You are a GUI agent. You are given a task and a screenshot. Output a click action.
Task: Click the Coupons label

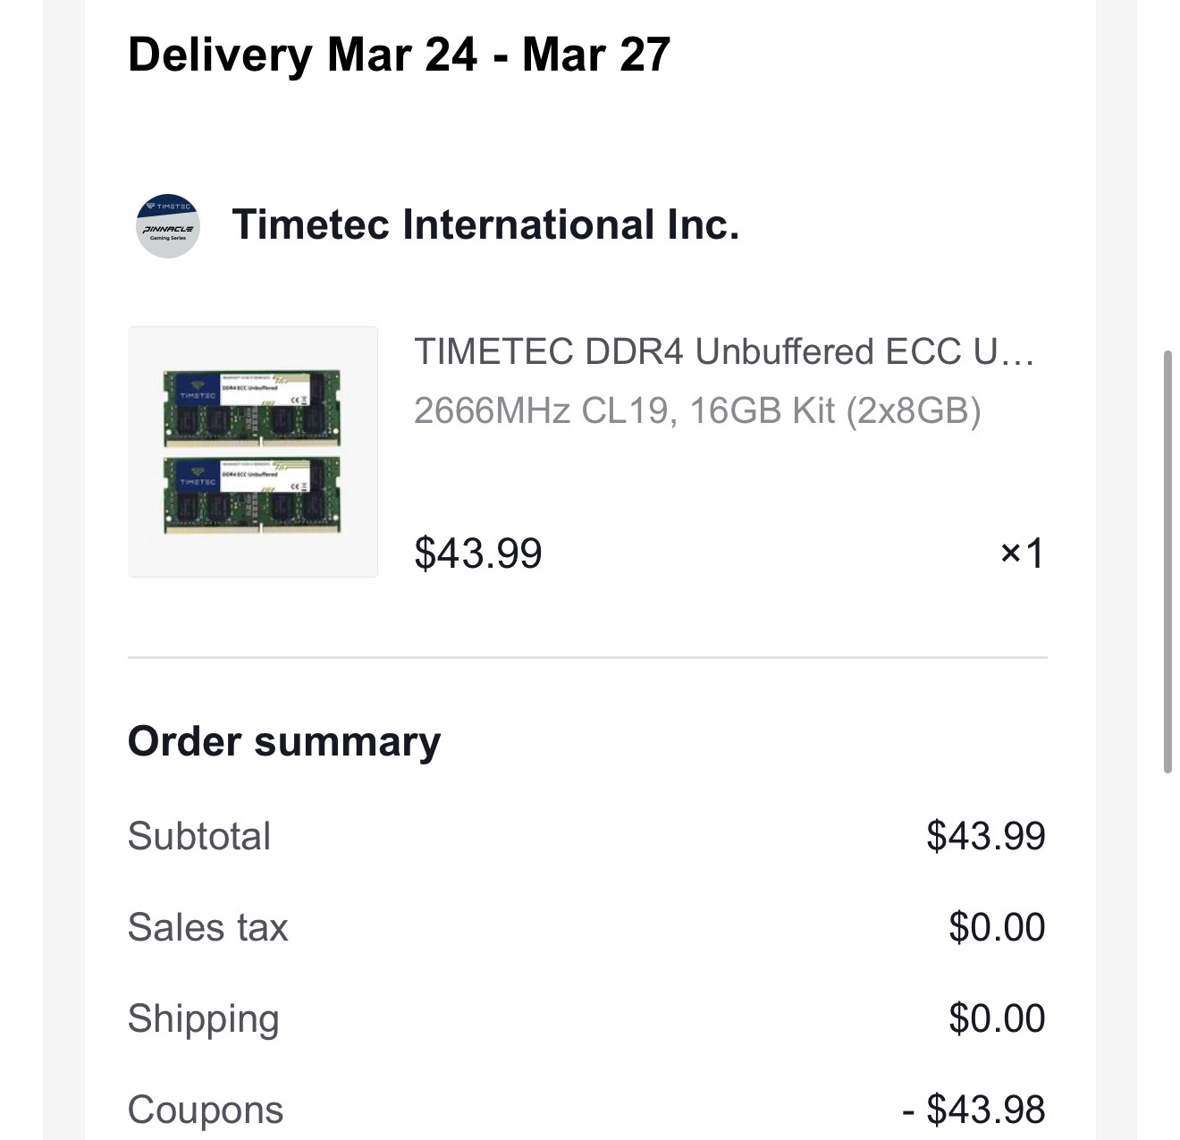point(206,1110)
